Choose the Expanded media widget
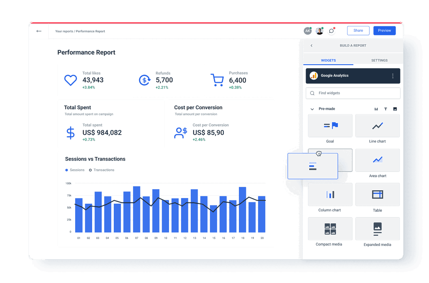The width and height of the screenshot is (429, 283). coord(378,229)
